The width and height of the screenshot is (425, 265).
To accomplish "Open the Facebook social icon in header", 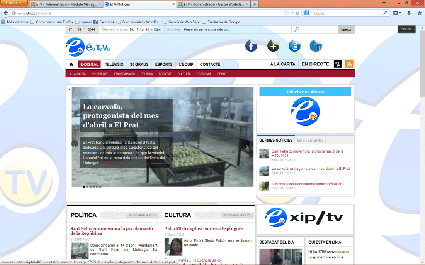I will click(x=251, y=46).
